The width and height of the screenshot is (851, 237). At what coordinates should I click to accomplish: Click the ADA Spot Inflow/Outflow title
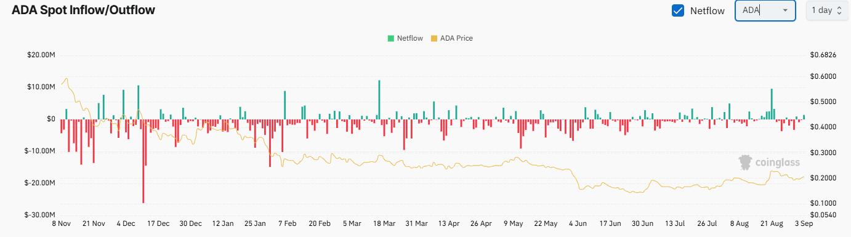click(x=83, y=10)
